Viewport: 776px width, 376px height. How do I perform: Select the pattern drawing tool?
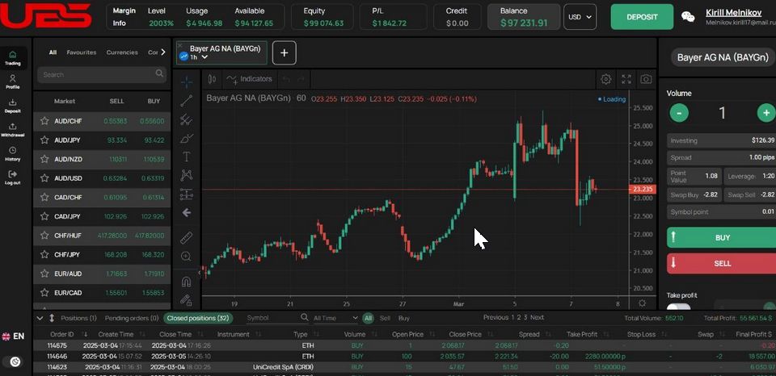tap(187, 175)
